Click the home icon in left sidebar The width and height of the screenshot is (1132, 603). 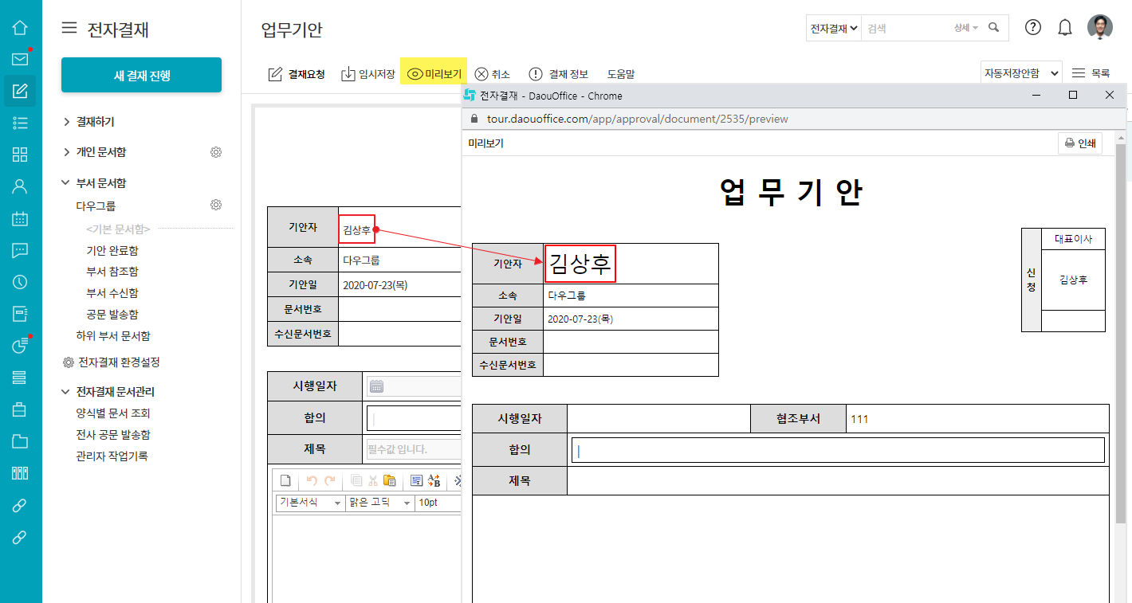[20, 28]
